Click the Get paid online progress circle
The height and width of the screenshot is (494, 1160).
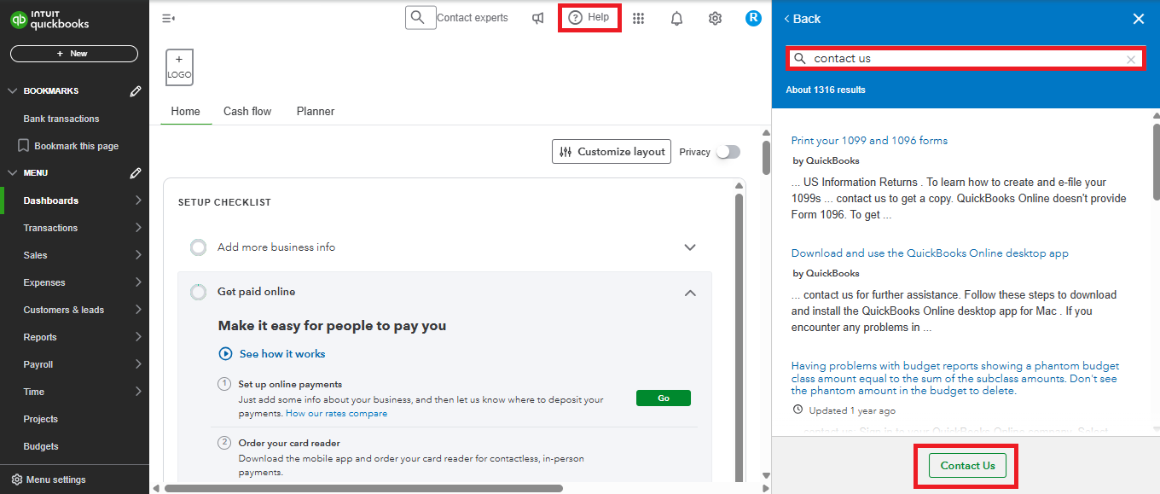click(x=198, y=292)
